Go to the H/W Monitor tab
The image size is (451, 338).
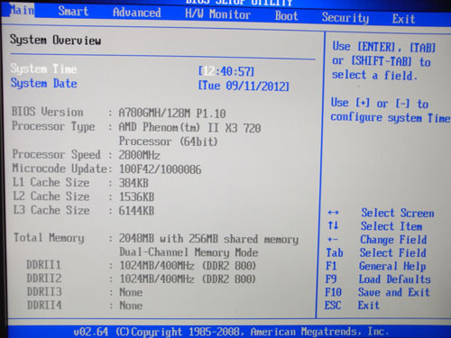(x=218, y=14)
